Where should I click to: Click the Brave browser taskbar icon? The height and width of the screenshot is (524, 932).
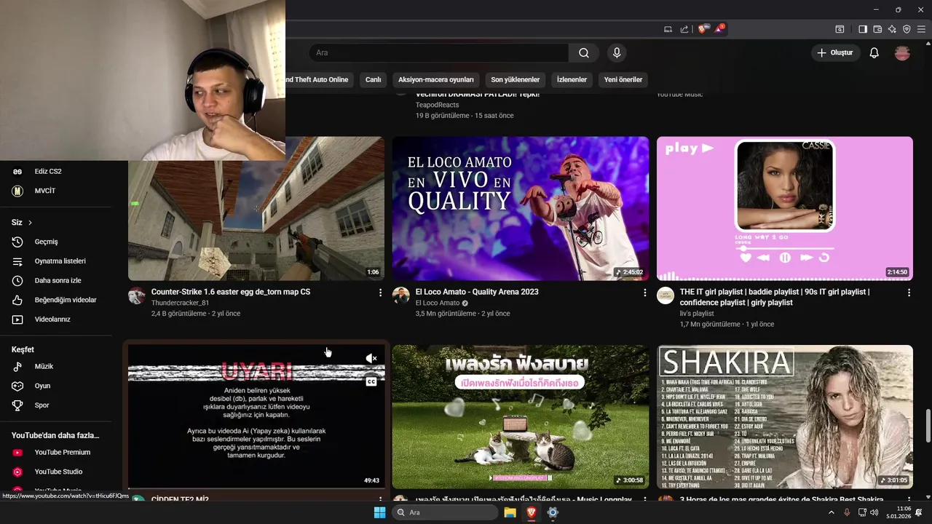pyautogui.click(x=532, y=512)
